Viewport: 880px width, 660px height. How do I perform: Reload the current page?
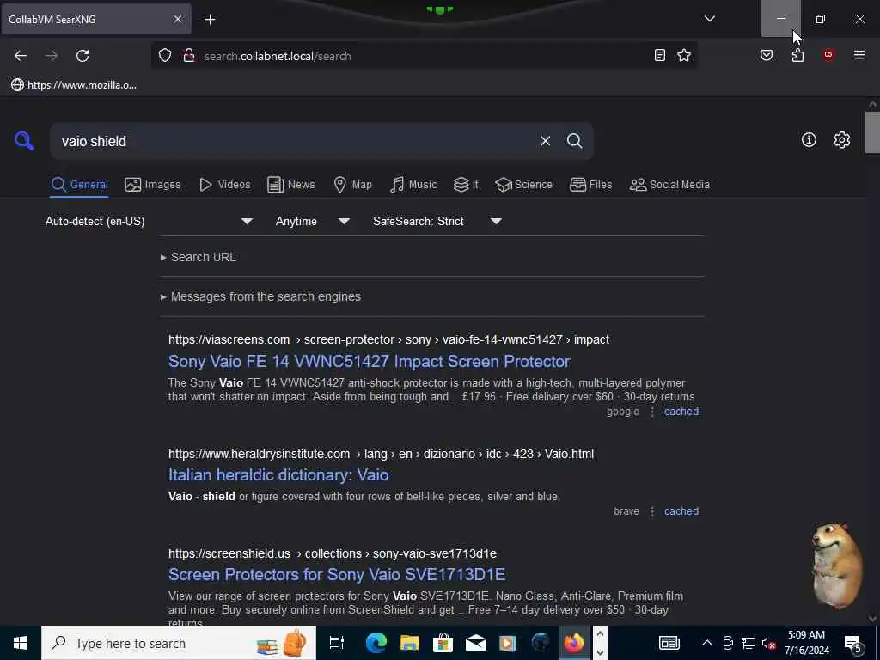click(x=82, y=56)
